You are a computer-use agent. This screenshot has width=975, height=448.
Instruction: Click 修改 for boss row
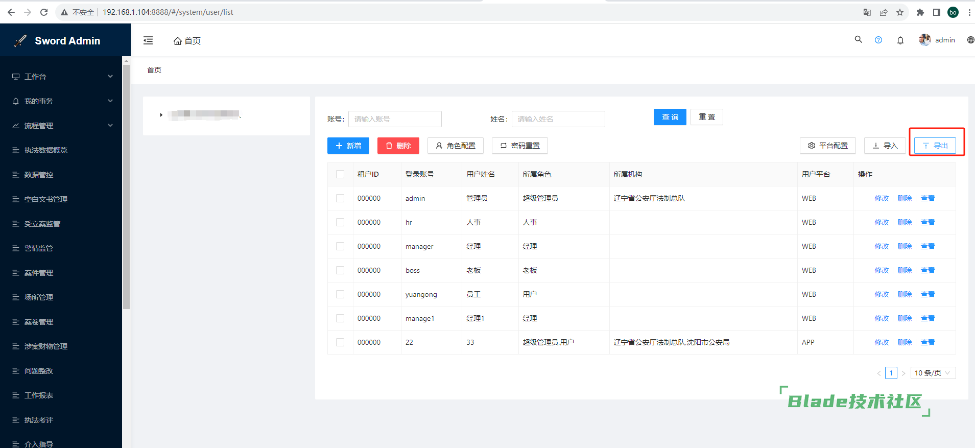(x=882, y=270)
